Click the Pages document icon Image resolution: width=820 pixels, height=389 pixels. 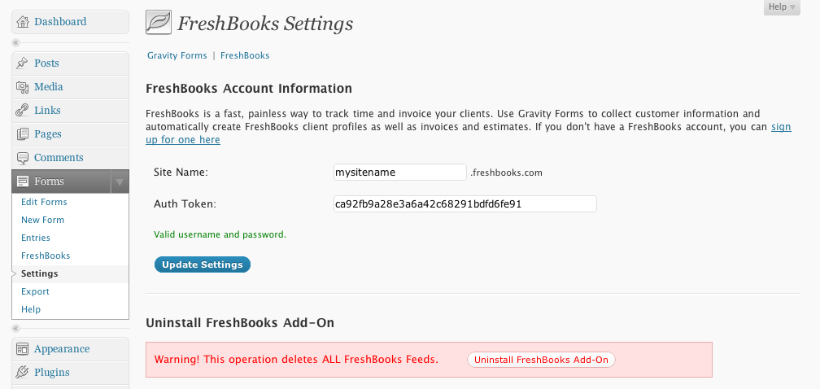coord(23,134)
